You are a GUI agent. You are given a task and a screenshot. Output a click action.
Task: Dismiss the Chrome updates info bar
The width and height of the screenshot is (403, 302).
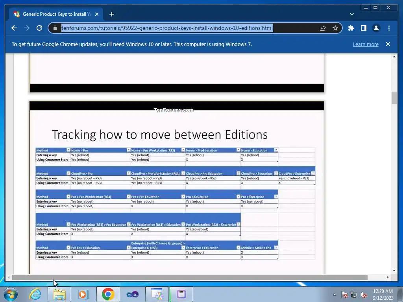388,44
